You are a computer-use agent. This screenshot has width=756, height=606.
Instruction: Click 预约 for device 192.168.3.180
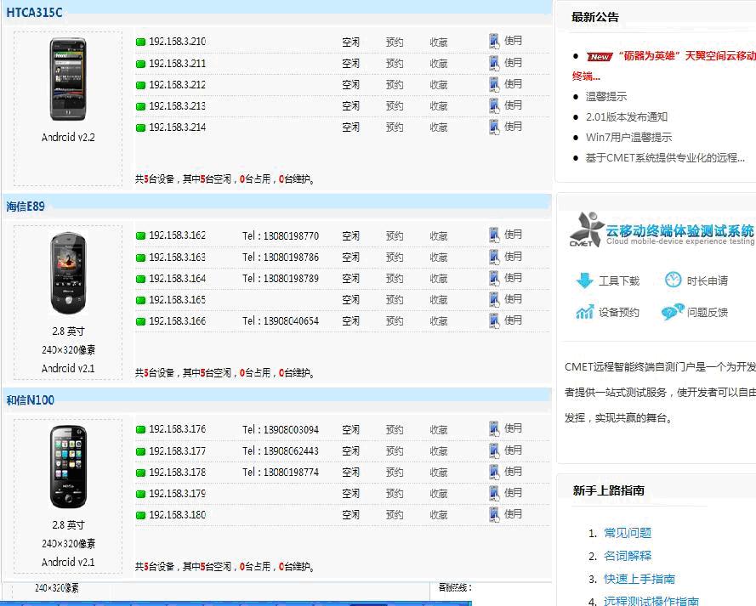pyautogui.click(x=395, y=514)
